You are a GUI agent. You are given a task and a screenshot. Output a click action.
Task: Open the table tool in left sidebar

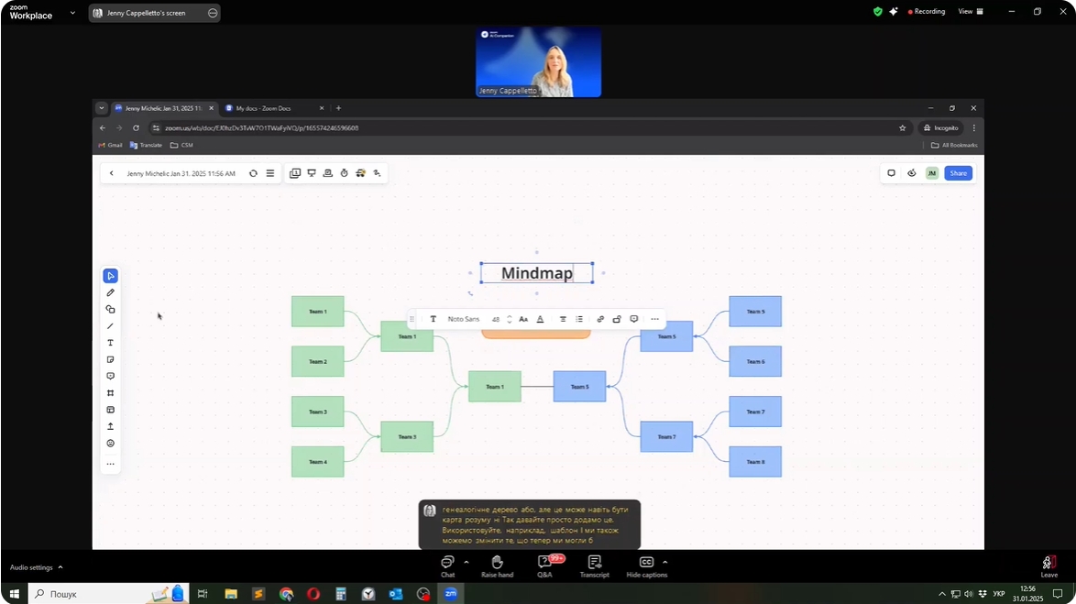(111, 410)
